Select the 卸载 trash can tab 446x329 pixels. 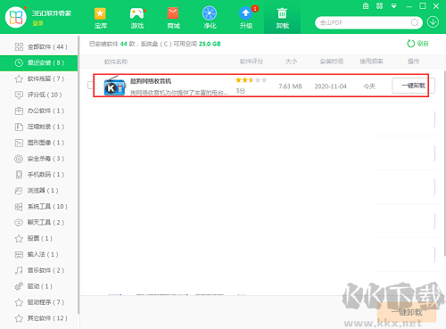tap(282, 18)
